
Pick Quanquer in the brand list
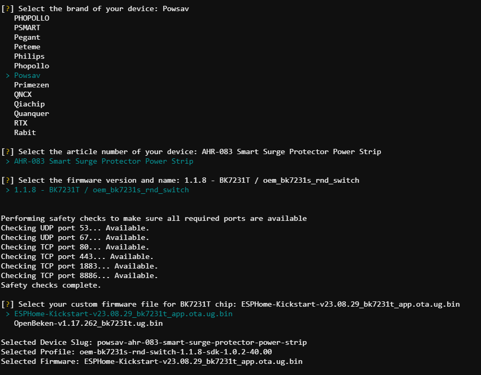pyautogui.click(x=32, y=114)
